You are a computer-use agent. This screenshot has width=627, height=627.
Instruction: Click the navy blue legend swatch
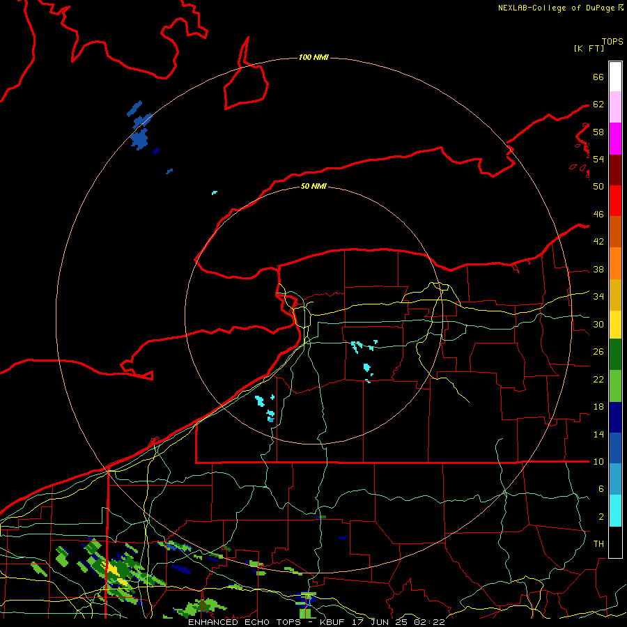[615, 417]
